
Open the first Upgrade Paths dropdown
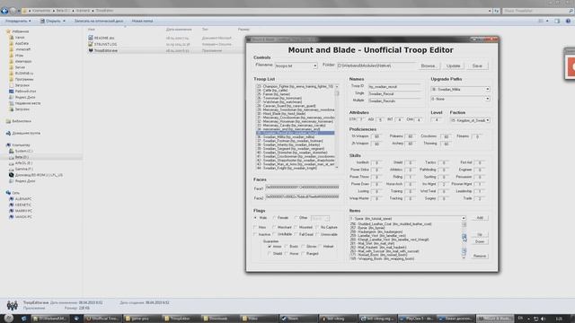(x=487, y=90)
